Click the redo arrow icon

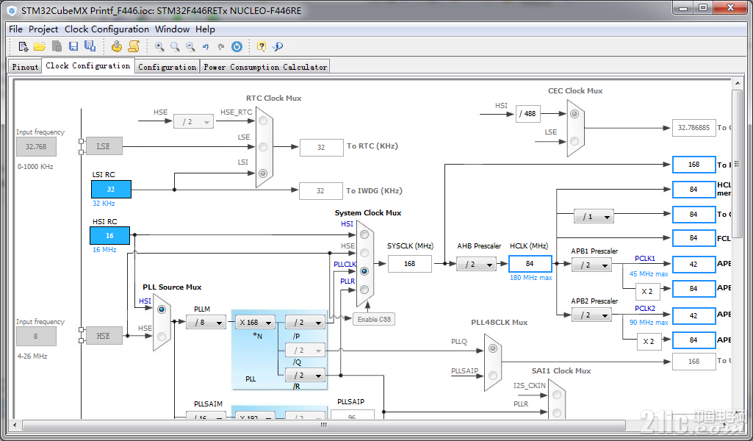tap(221, 46)
